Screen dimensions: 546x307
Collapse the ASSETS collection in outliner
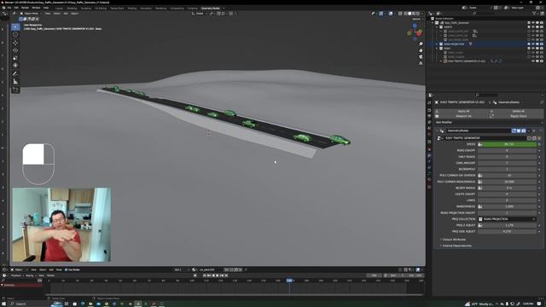pos(437,26)
